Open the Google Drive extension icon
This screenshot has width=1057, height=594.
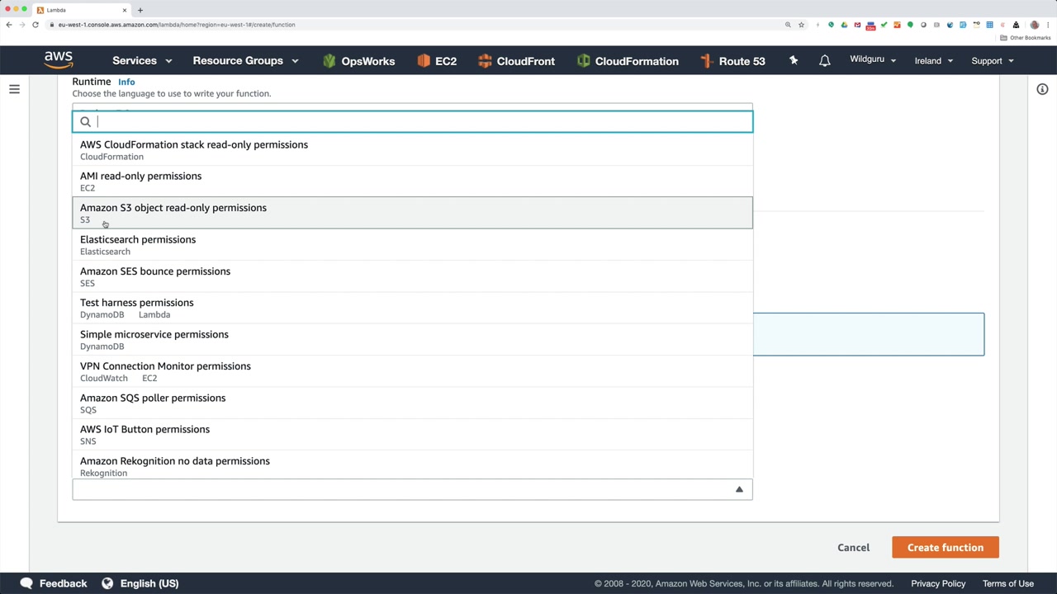(844, 25)
